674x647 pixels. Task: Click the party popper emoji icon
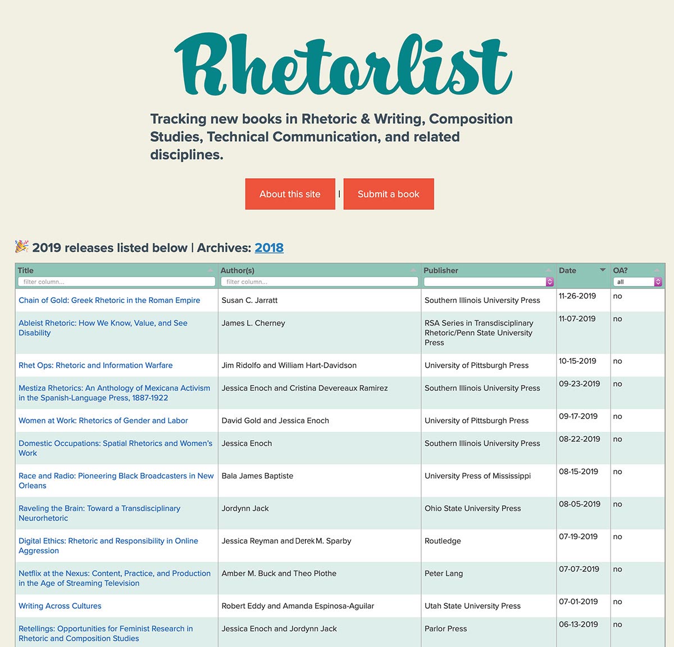(x=21, y=246)
